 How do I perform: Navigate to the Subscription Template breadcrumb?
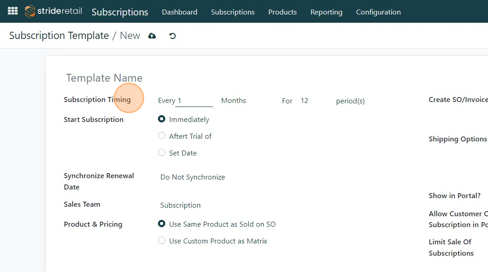tap(59, 36)
